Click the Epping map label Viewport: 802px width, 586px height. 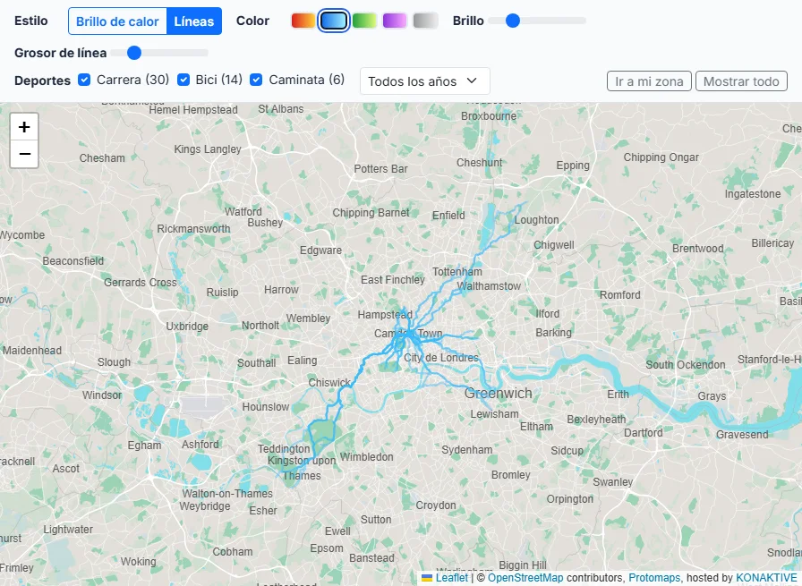(573, 166)
